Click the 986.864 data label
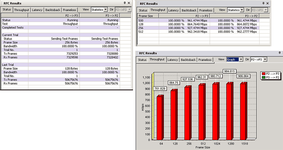This screenshot has width=283, height=150. pyautogui.click(x=243, y=76)
